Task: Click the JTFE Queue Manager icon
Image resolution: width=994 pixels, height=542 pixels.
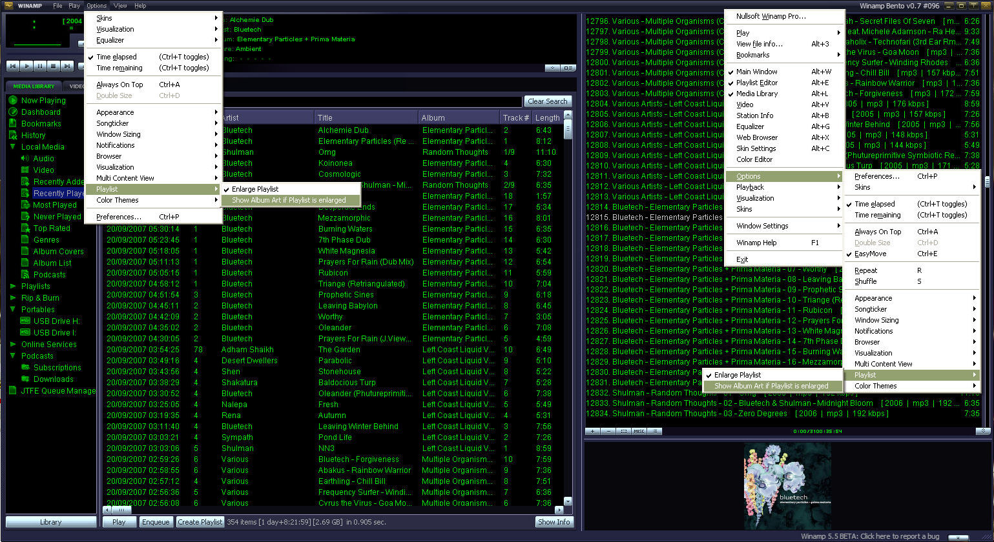Action: [12, 391]
